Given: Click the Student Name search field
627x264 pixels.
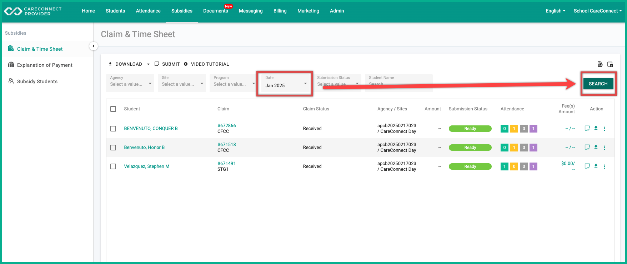Looking at the screenshot, I should click(x=399, y=83).
